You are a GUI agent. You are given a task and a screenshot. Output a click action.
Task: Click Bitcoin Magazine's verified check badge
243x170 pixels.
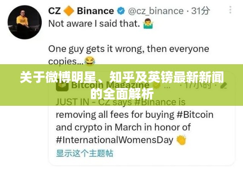pos(156,85)
